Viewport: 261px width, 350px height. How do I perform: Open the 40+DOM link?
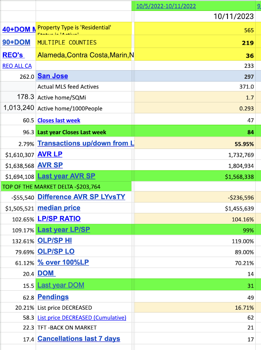[x=19, y=29]
